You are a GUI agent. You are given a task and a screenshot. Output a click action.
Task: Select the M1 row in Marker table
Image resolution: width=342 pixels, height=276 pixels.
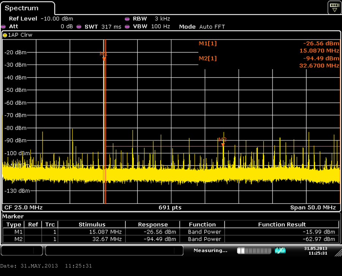[171, 232]
